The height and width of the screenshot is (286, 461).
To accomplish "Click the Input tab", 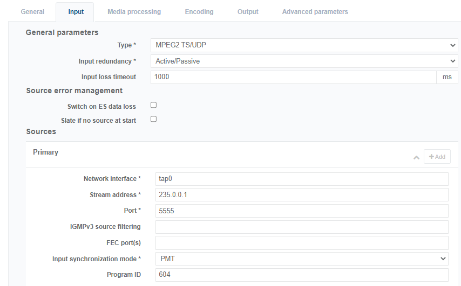I will pos(76,12).
